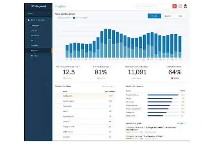Switch chart range to Year
Screen dimensions: 204x146
(180, 16)
